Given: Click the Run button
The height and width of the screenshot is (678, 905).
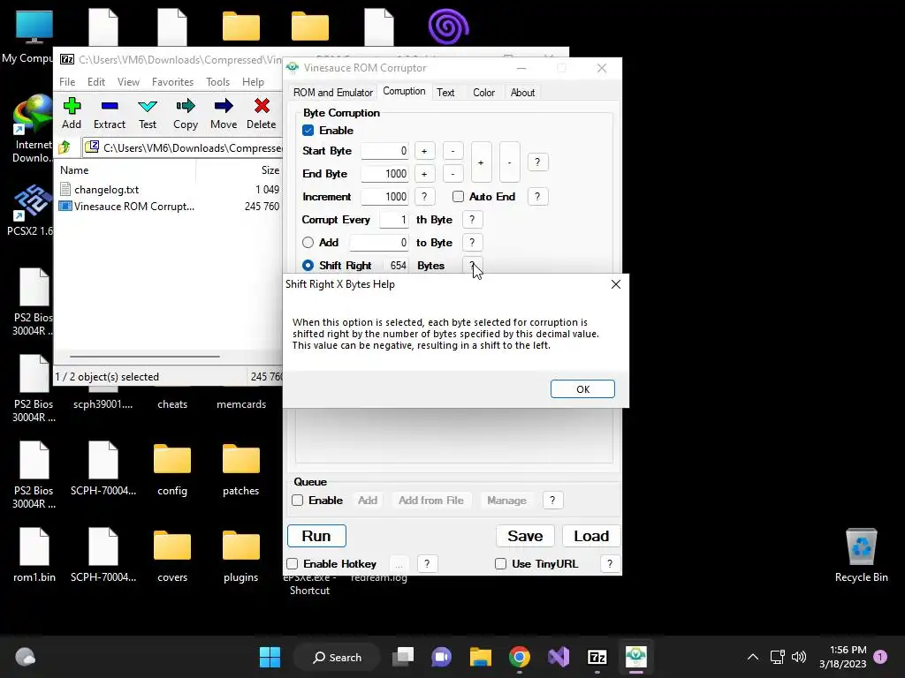Looking at the screenshot, I should (x=316, y=536).
